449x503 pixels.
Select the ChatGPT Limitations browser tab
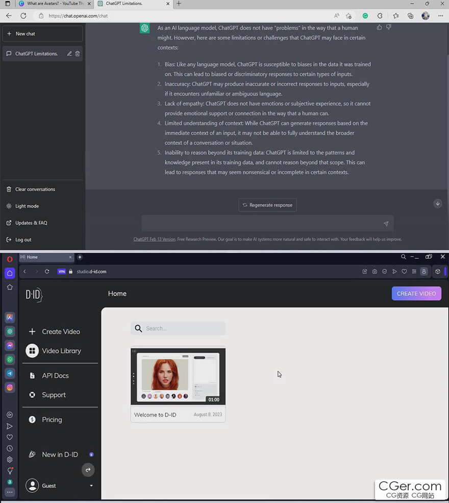(134, 4)
